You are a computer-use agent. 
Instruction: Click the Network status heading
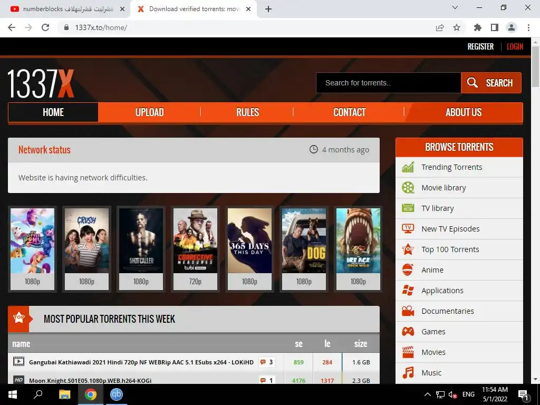(44, 150)
